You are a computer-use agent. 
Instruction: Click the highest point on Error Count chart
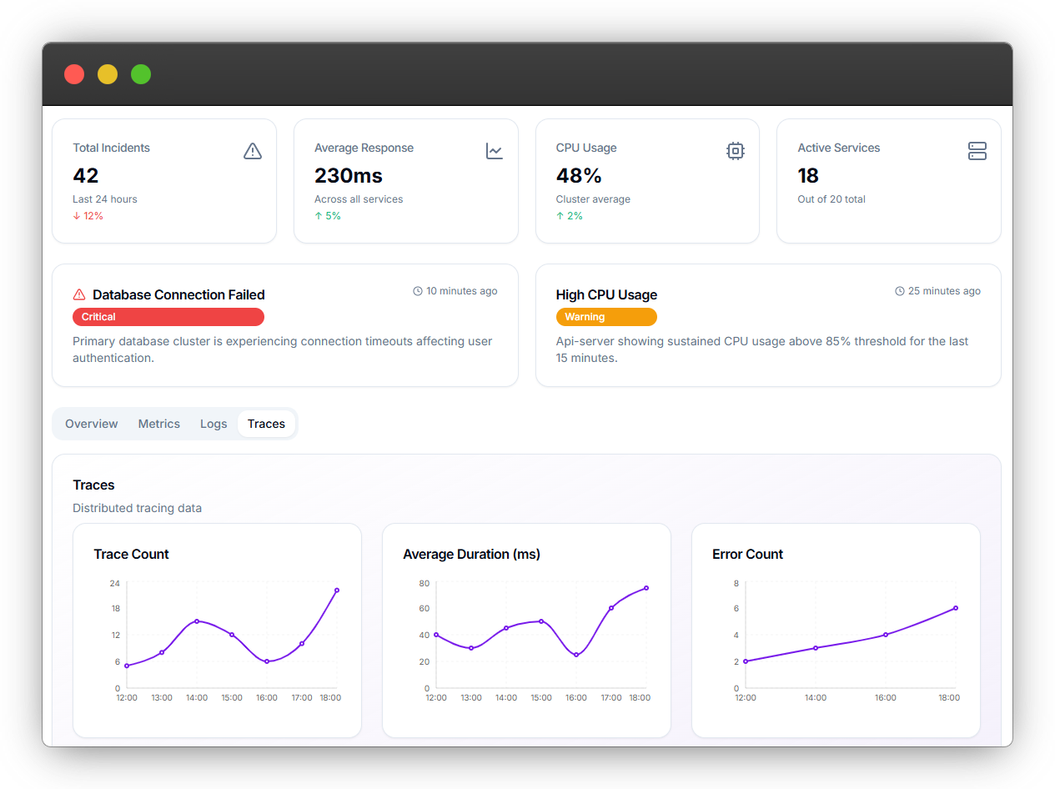coord(956,608)
